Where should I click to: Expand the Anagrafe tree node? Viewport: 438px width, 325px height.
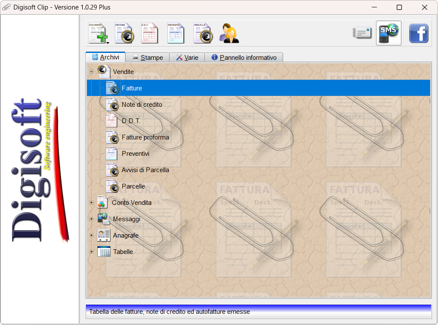pos(91,235)
